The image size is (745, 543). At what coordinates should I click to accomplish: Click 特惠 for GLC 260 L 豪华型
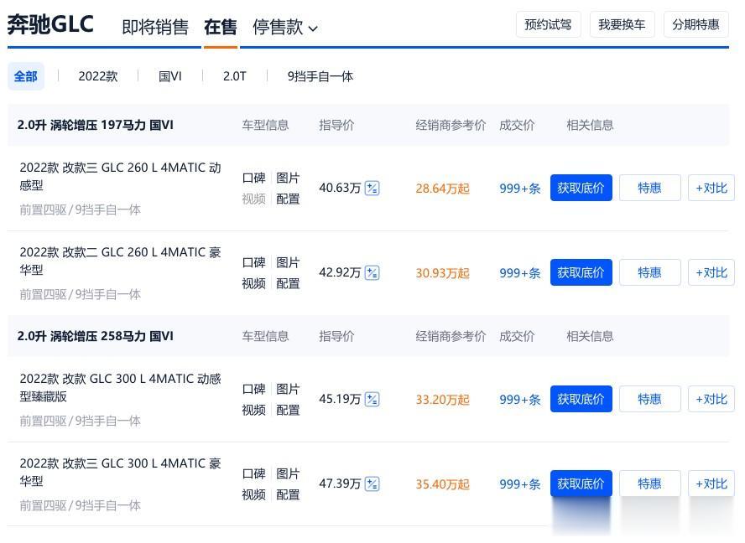click(x=650, y=272)
